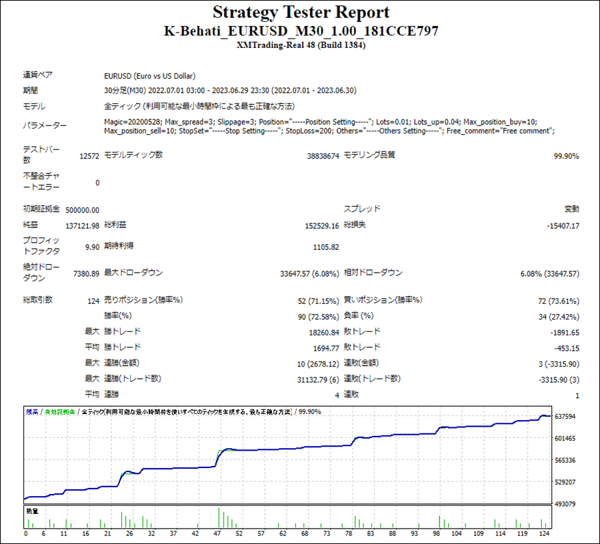Click initial deposit value 500000.00
This screenshot has height=544, width=600.
pos(82,210)
